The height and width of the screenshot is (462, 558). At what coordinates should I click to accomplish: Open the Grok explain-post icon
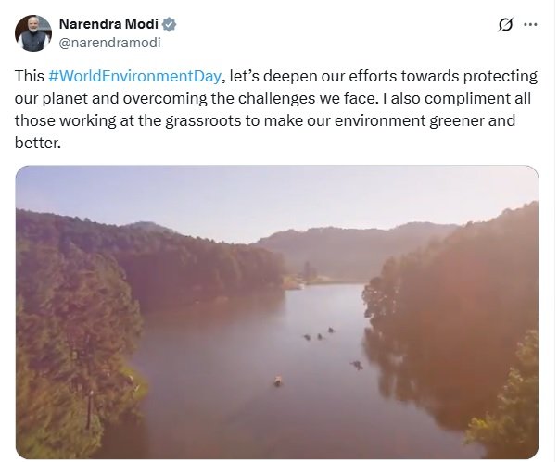pyautogui.click(x=506, y=25)
